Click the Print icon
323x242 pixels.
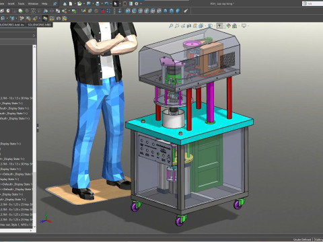pyautogui.click(x=98, y=4)
